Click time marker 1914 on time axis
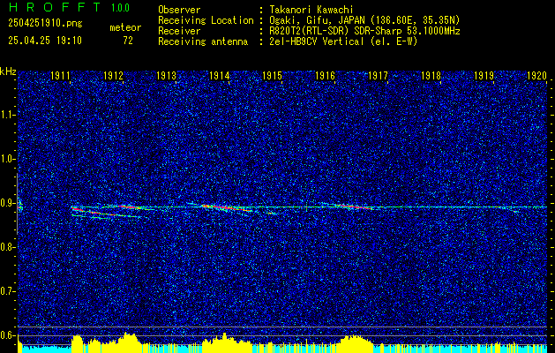 click(219, 75)
